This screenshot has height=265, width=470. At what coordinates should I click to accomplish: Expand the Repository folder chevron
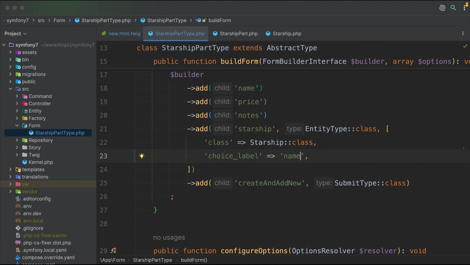click(x=17, y=140)
